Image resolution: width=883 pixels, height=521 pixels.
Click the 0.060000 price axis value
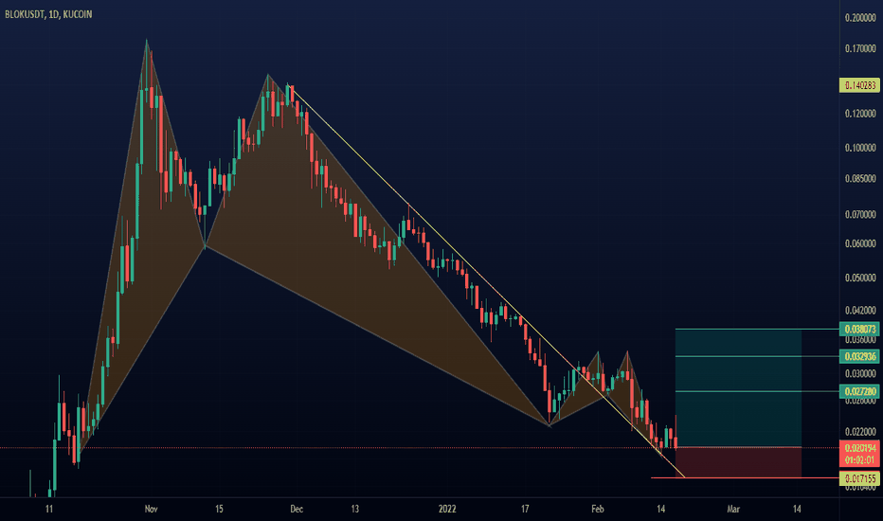pyautogui.click(x=860, y=243)
